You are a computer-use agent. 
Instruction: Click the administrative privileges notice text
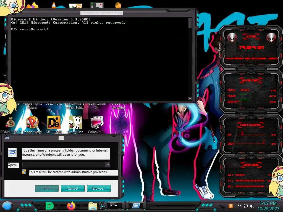coord(68,172)
